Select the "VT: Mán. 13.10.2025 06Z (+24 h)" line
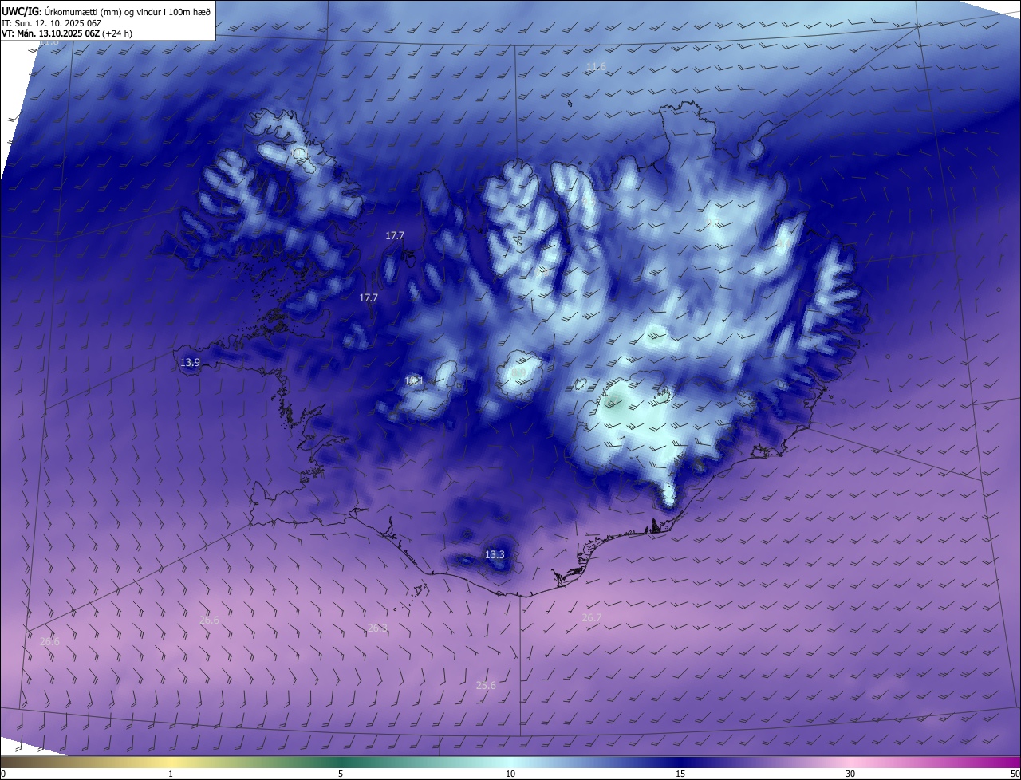This screenshot has height=780, width=1021. point(65,34)
